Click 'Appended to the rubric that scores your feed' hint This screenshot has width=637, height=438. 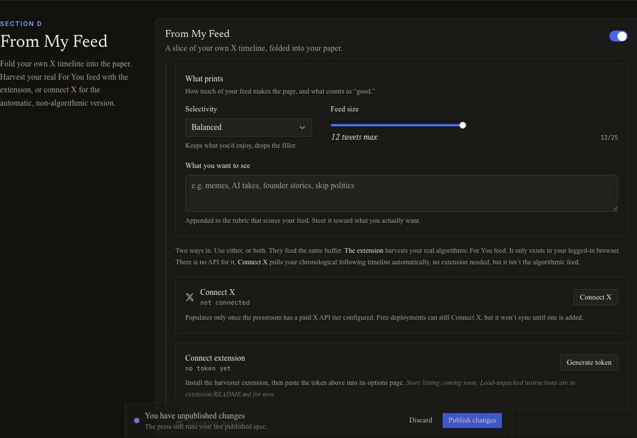click(303, 220)
